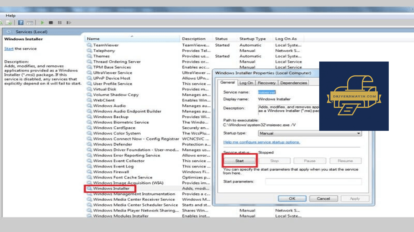Select the Windows Image Acquisition (WIA) name

point(128,183)
